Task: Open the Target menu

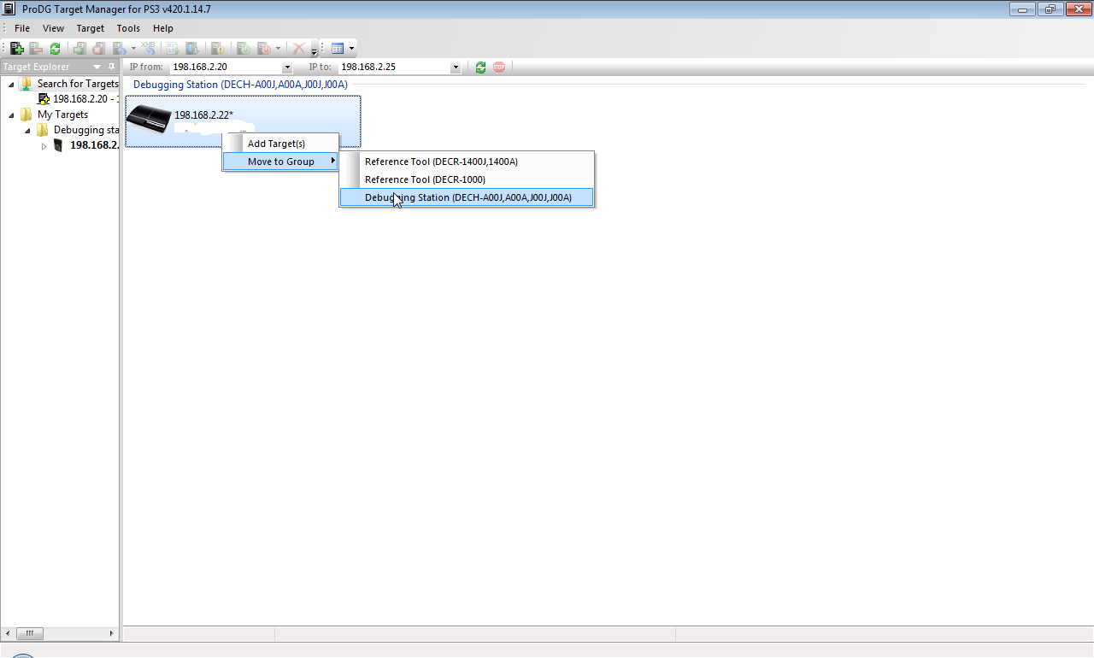Action: point(91,28)
